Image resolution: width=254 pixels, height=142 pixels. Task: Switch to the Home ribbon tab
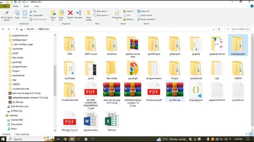[x=15, y=6]
